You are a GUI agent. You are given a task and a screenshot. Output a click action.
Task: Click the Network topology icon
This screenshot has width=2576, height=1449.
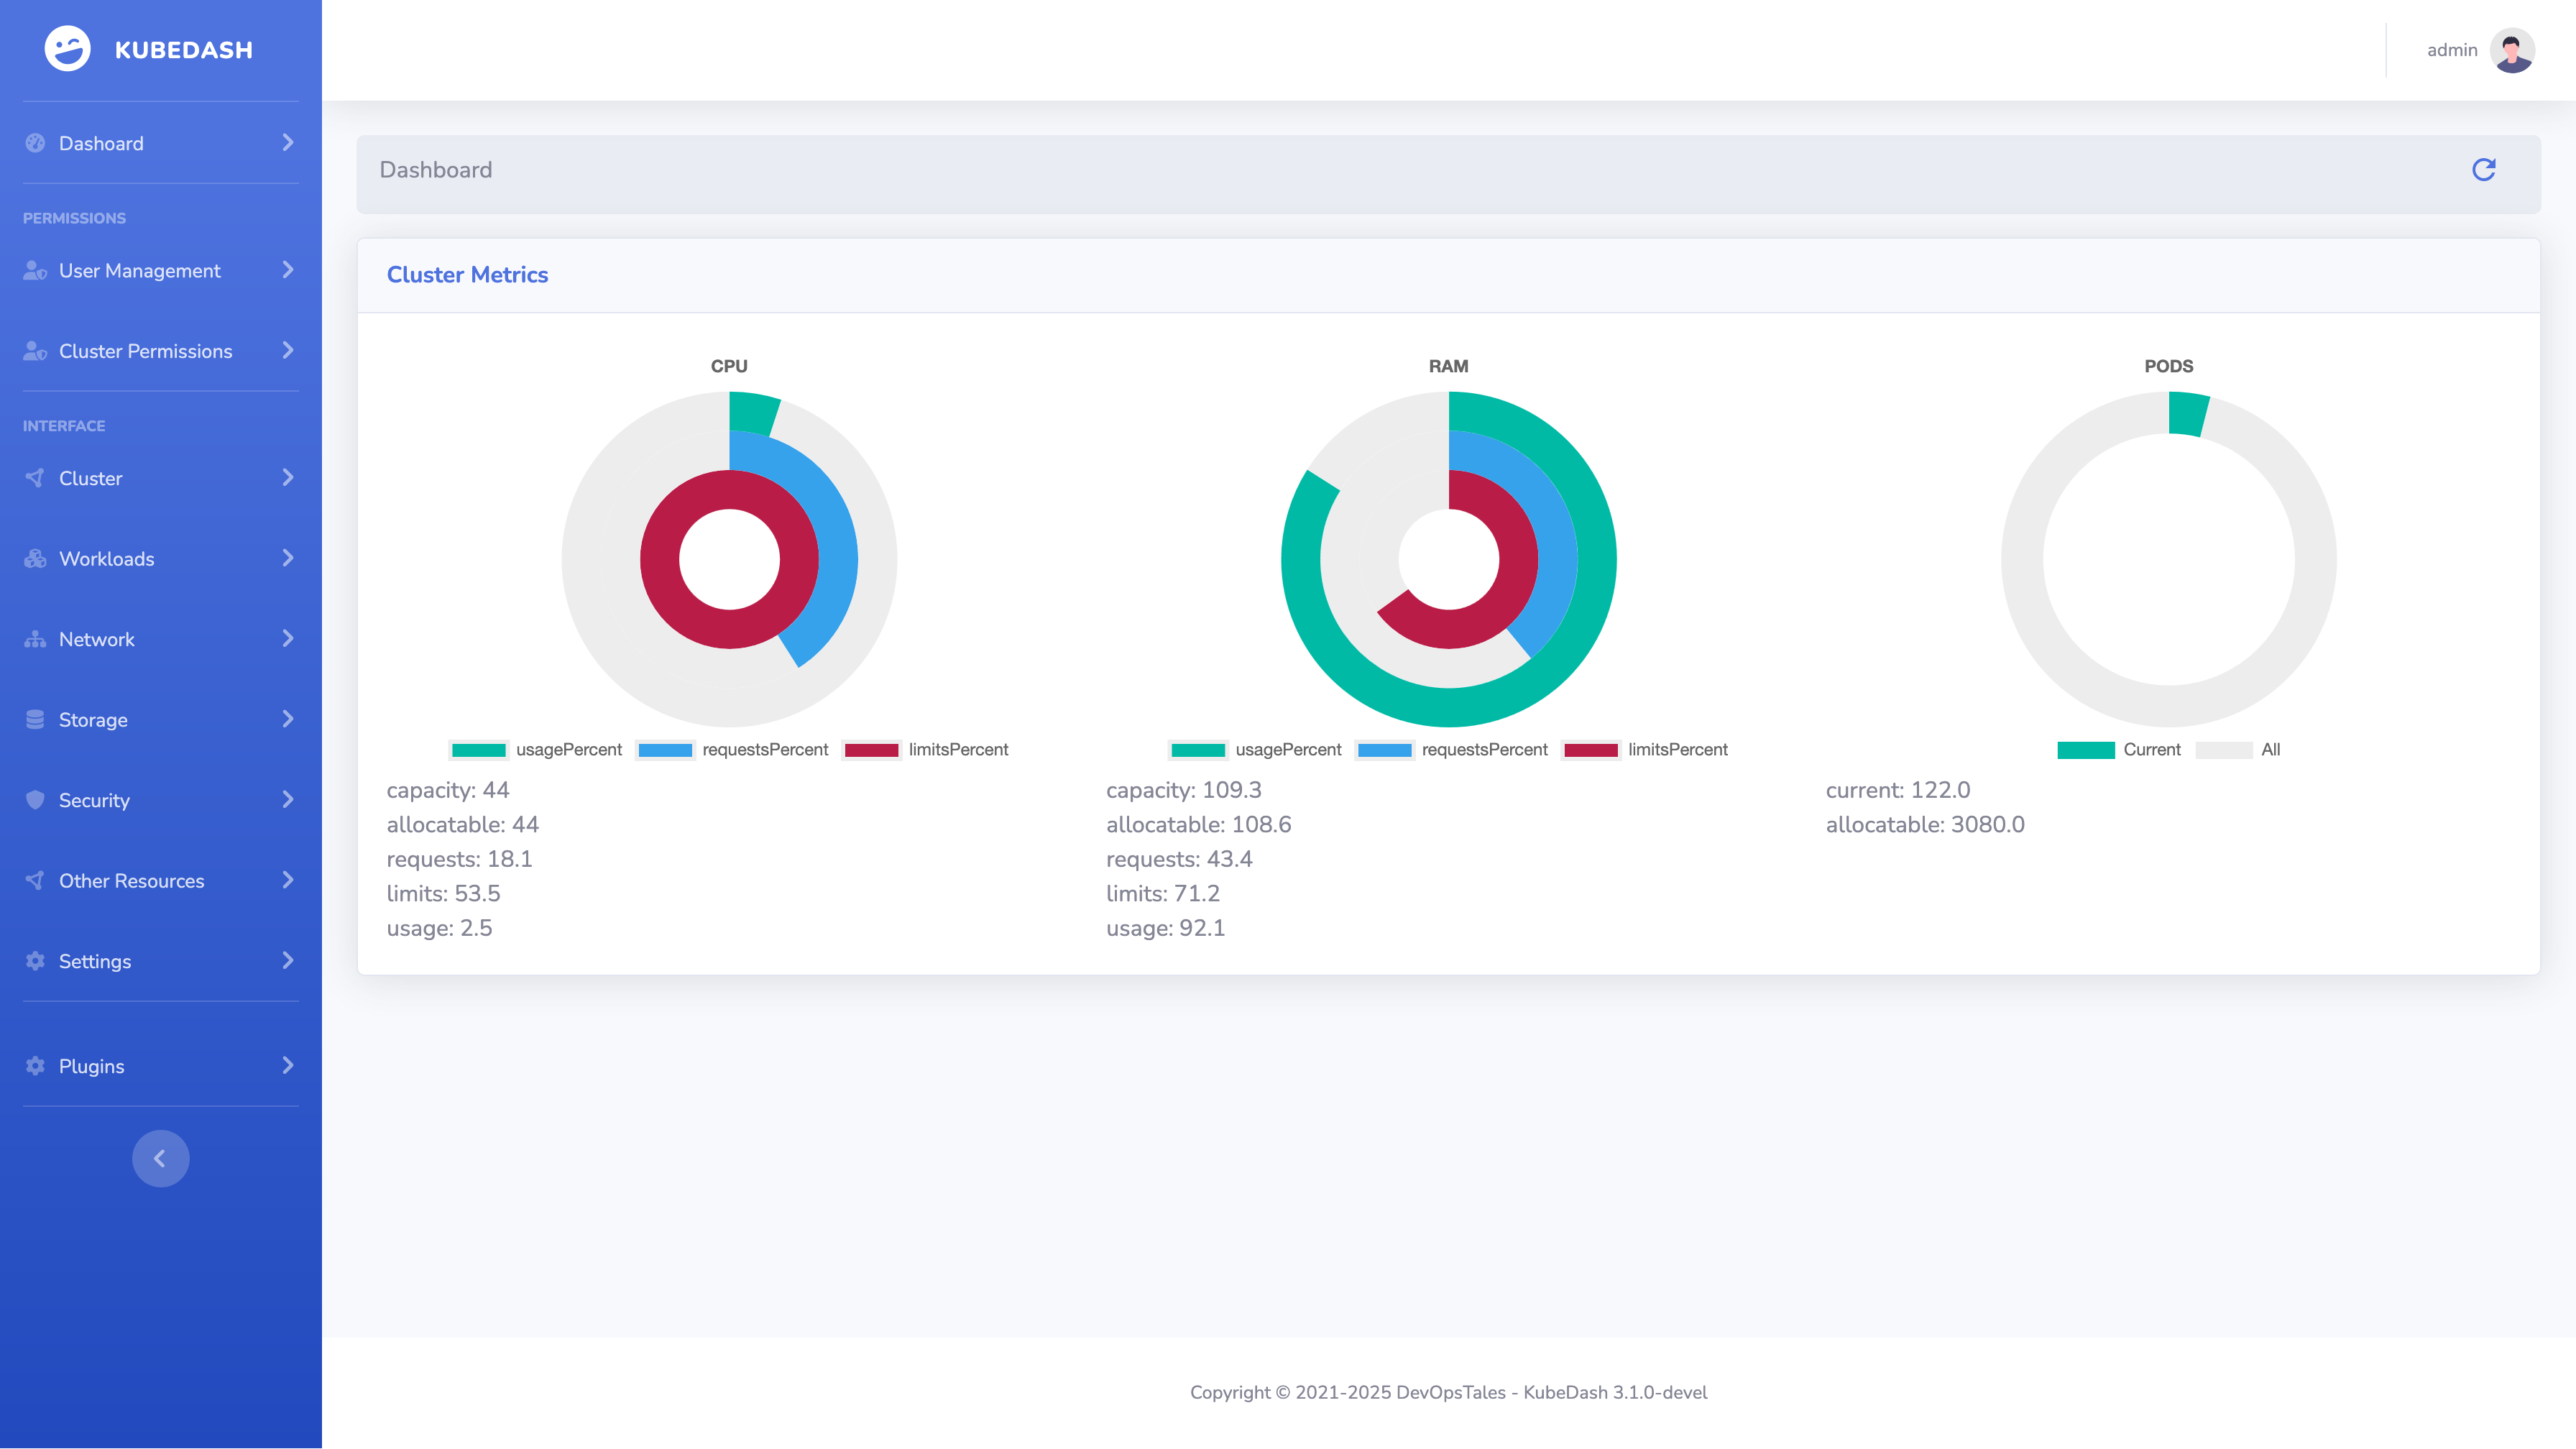pos(35,639)
